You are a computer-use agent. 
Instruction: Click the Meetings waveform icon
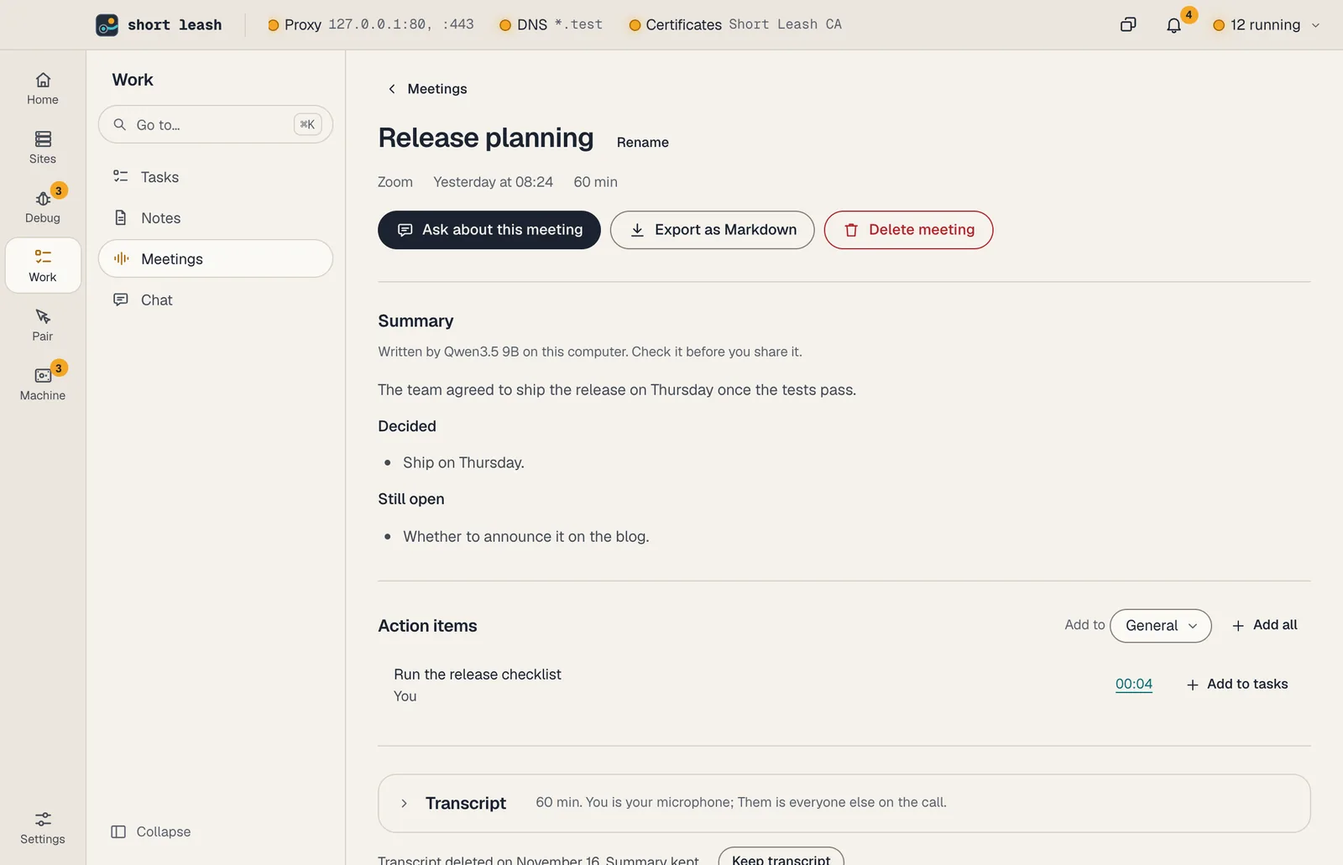121,258
